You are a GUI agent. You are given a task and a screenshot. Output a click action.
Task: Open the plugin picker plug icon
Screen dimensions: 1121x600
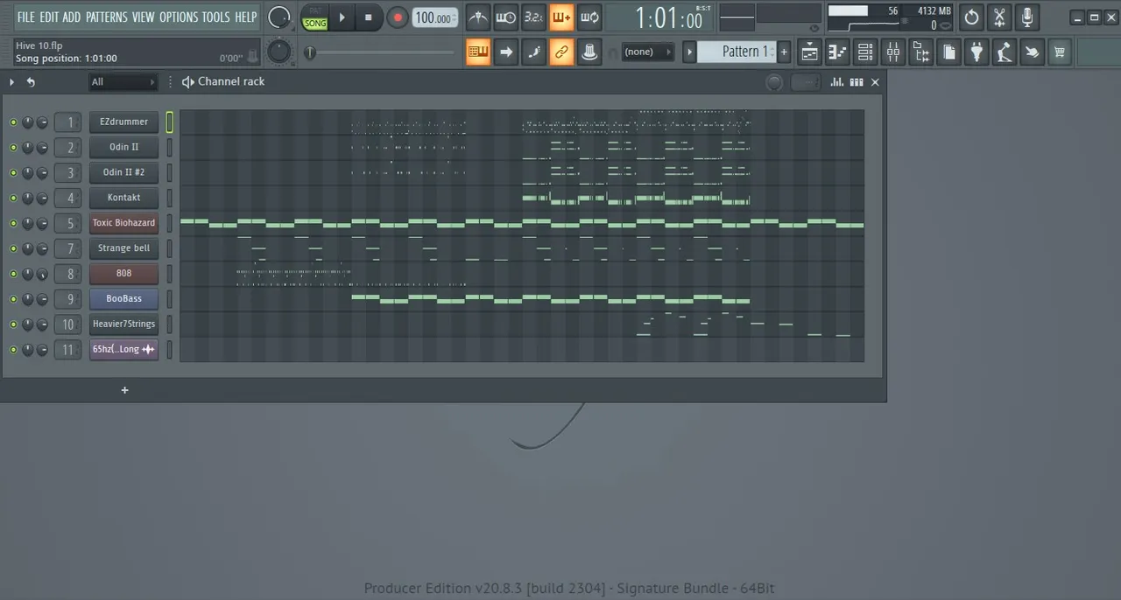click(x=976, y=52)
